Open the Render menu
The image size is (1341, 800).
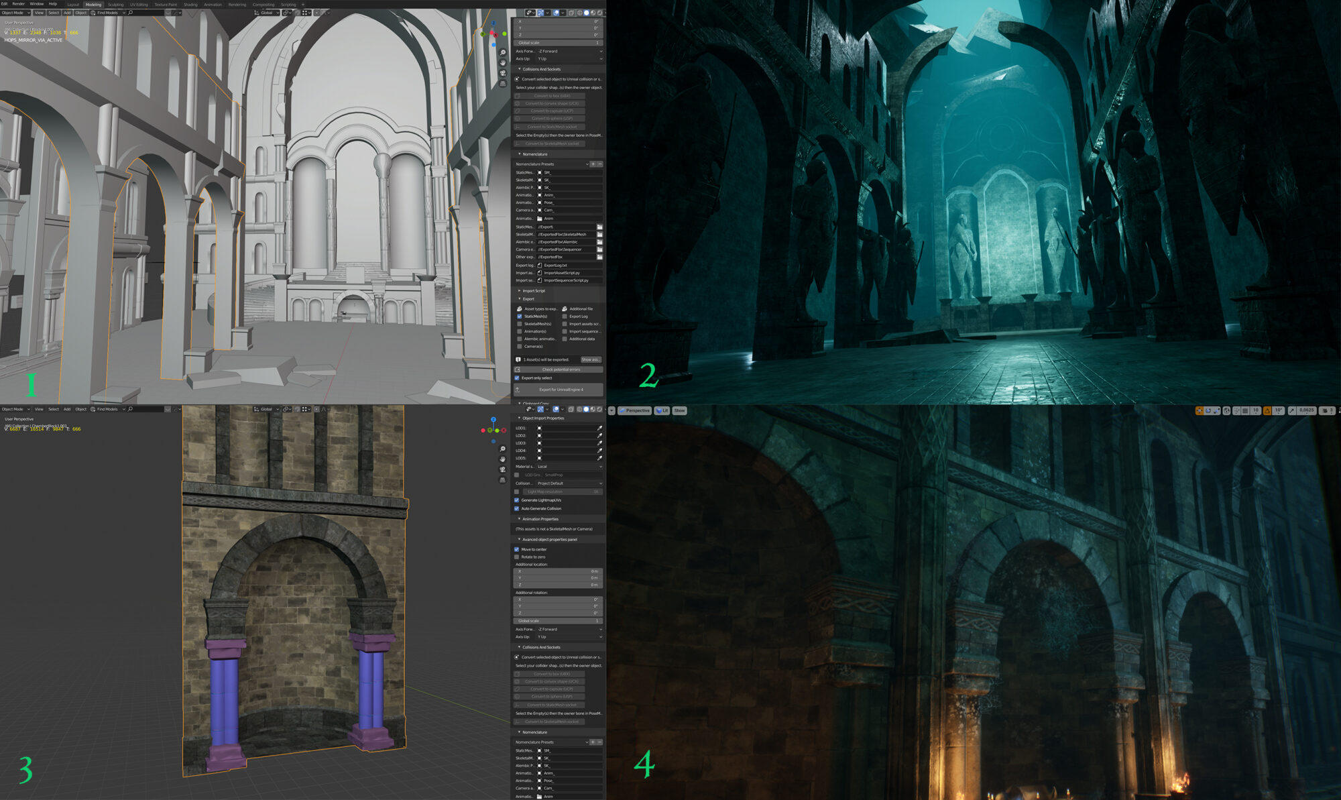pos(18,4)
